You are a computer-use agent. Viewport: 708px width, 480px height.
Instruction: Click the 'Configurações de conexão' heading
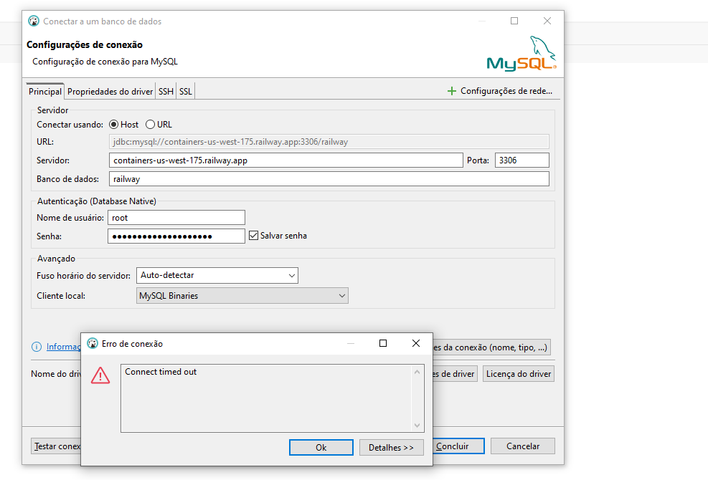coord(85,44)
